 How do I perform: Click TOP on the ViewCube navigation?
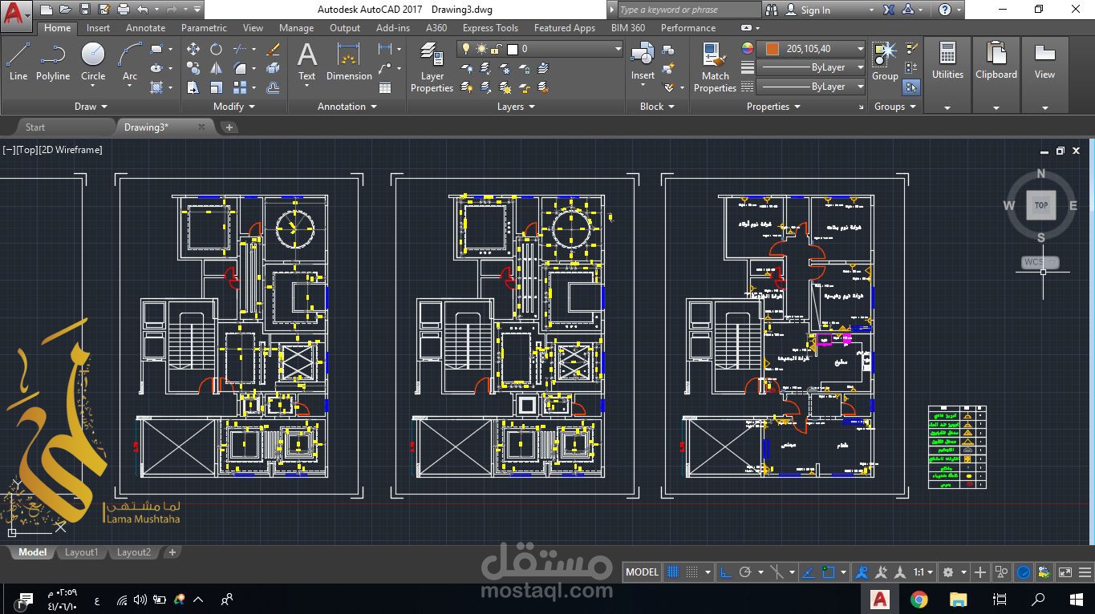1040,205
